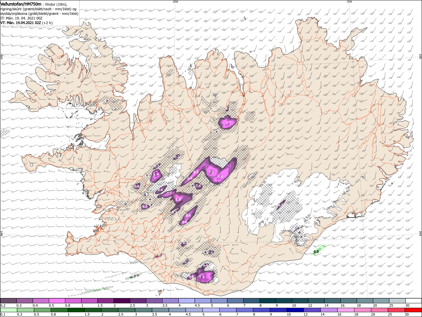Click the darkest purple swatch labeled 2, upper legend

click(x=122, y=301)
